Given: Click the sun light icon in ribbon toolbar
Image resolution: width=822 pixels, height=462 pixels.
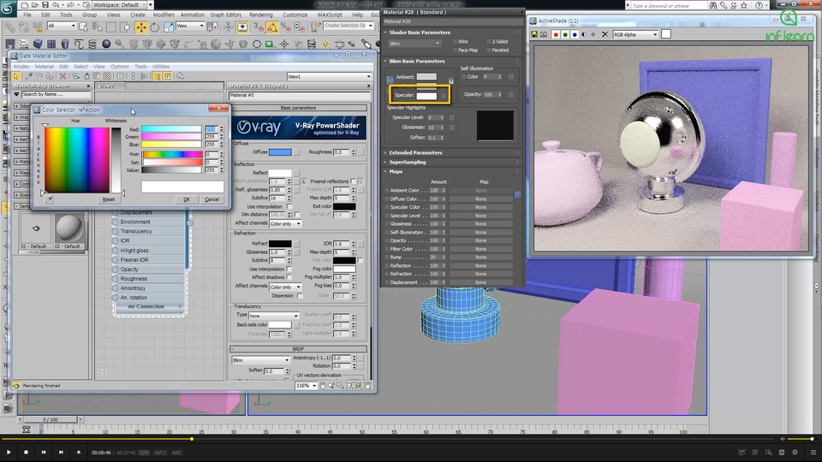Looking at the screenshot, I should (325, 44).
